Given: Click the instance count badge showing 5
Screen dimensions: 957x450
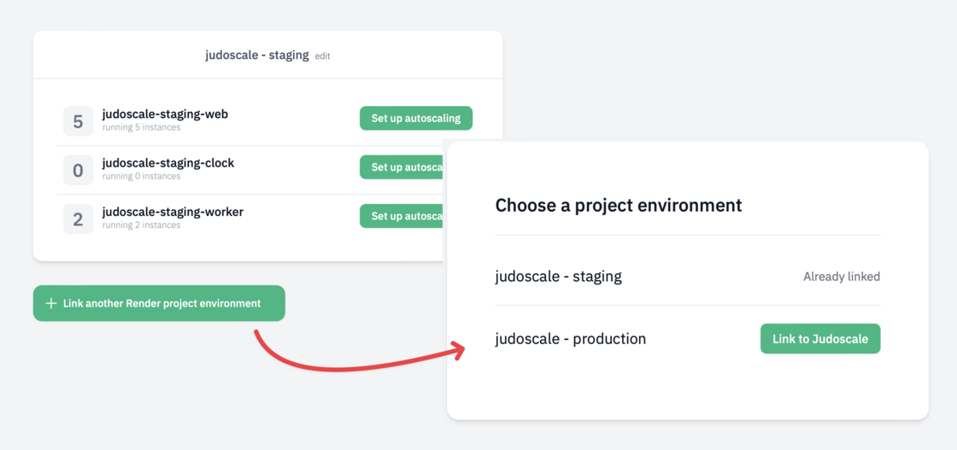Looking at the screenshot, I should pos(78,121).
